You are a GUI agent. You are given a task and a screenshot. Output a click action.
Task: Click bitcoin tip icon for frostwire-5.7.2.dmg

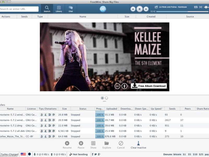pos(42,126)
